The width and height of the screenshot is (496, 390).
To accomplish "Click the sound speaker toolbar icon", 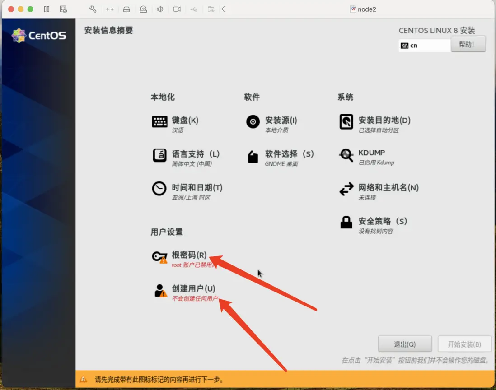I will pyautogui.click(x=160, y=9).
